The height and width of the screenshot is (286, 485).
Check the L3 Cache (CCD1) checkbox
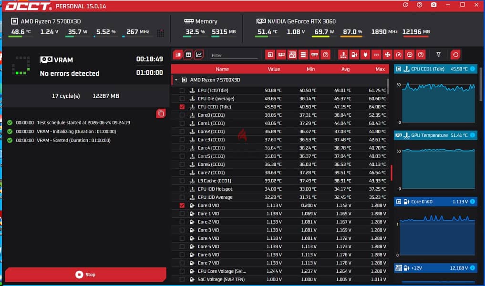tap(182, 181)
